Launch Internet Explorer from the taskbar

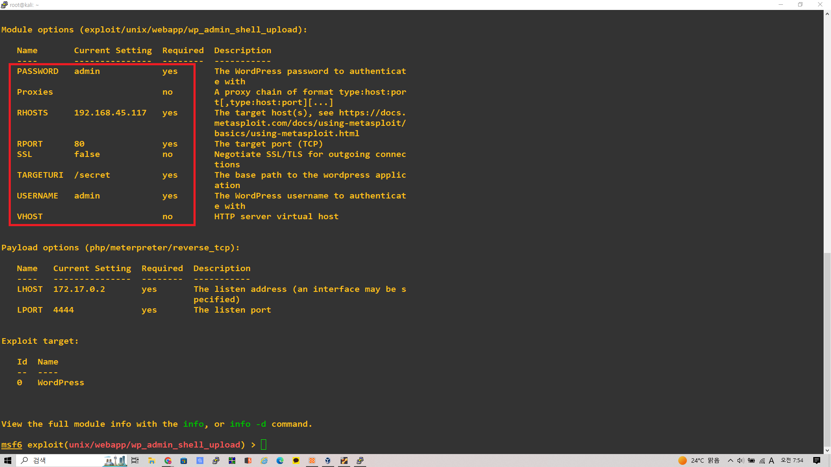click(264, 461)
